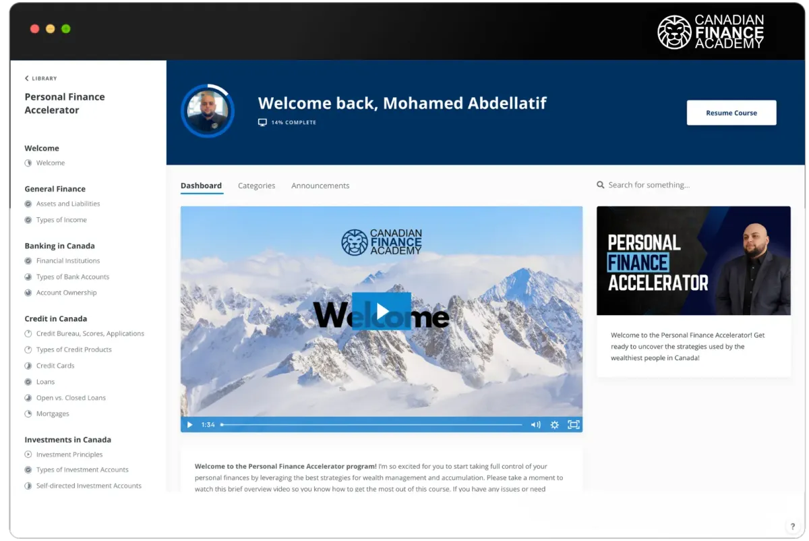Open the Self-directed Investment Accounts lesson
809x541 pixels.
(89, 486)
